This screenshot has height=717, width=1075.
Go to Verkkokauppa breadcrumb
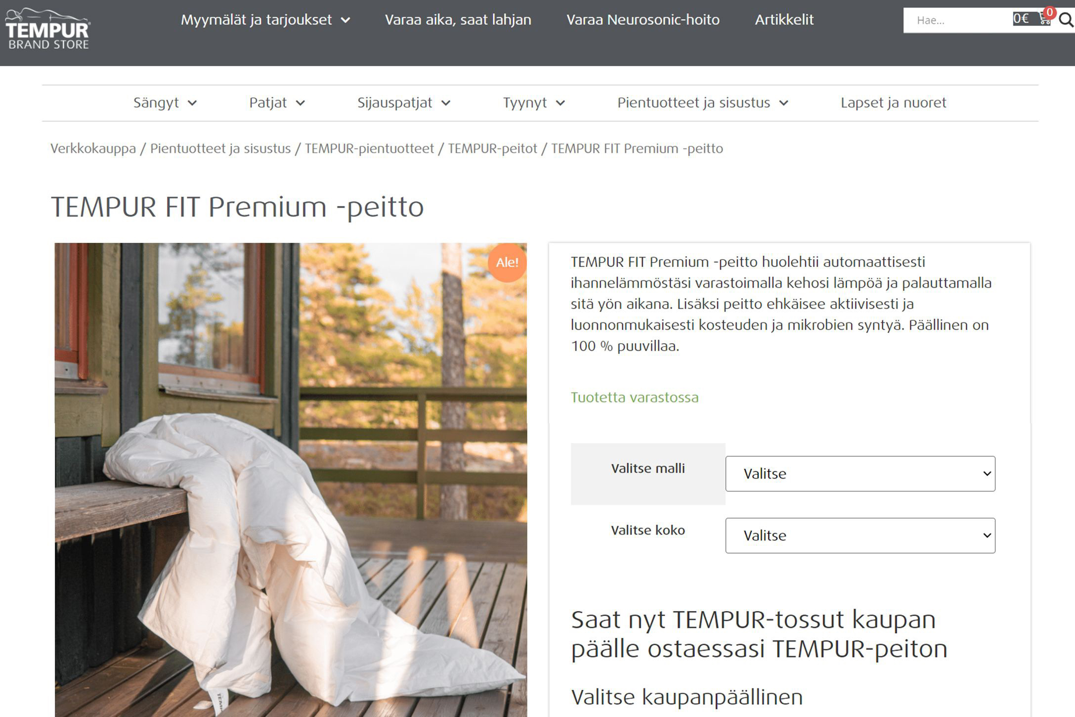tap(93, 148)
